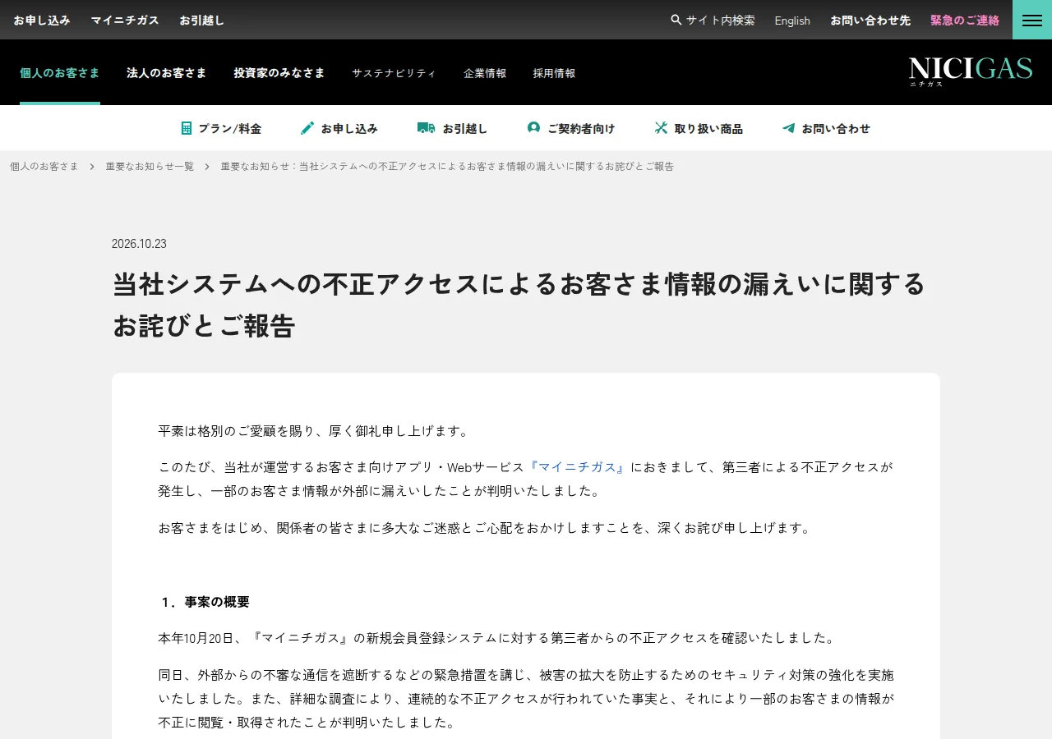Go to 重要なお知らせ一覧 breadcrumb
The width and height of the screenshot is (1052, 739).
[150, 166]
